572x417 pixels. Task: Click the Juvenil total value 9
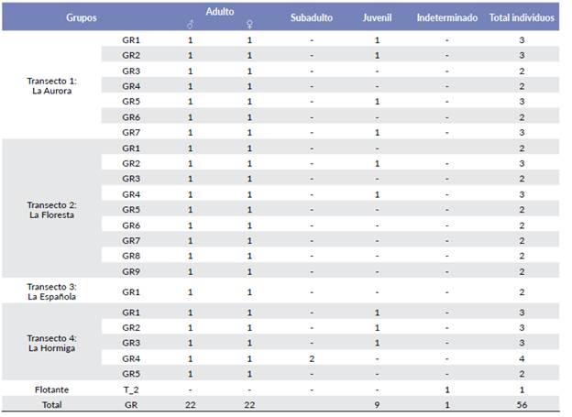coord(377,403)
